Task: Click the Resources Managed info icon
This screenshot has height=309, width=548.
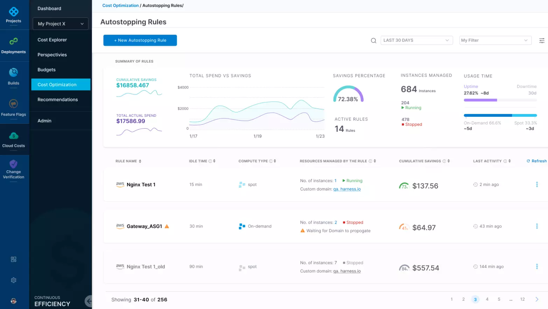Action: [370, 161]
